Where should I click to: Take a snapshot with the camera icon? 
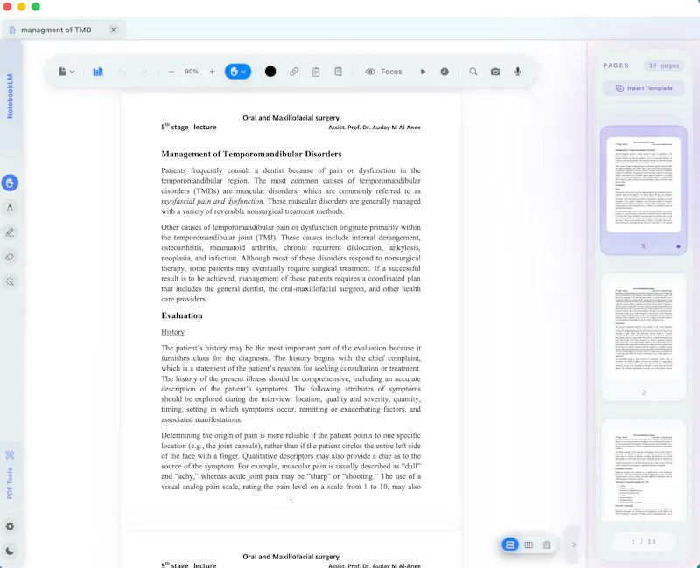495,72
